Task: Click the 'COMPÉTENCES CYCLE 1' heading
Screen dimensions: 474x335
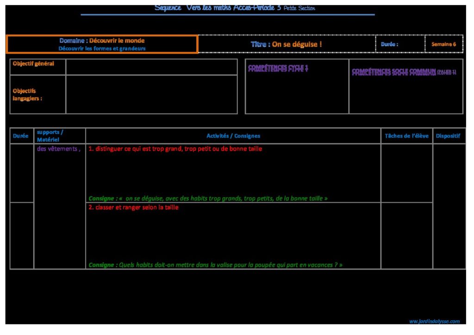Action: pyautogui.click(x=278, y=68)
